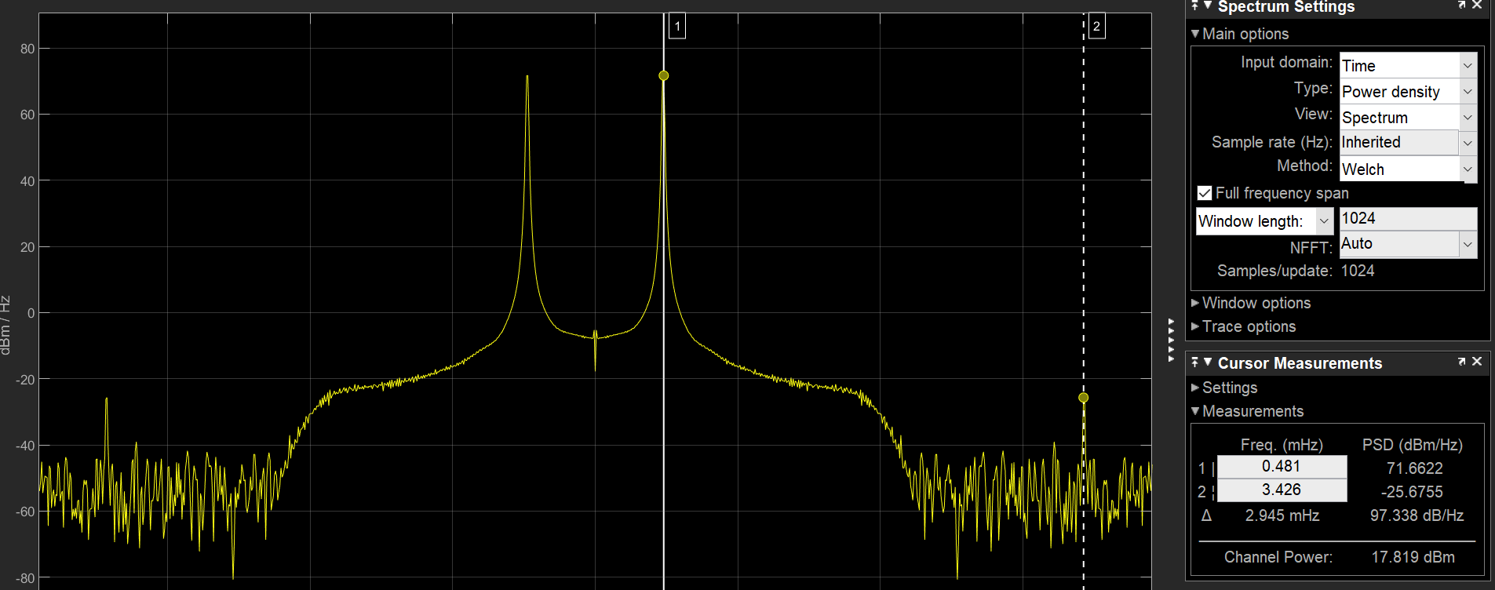This screenshot has width=1495, height=590.
Task: Close the Cursor Measurements panel
Action: click(x=1477, y=361)
